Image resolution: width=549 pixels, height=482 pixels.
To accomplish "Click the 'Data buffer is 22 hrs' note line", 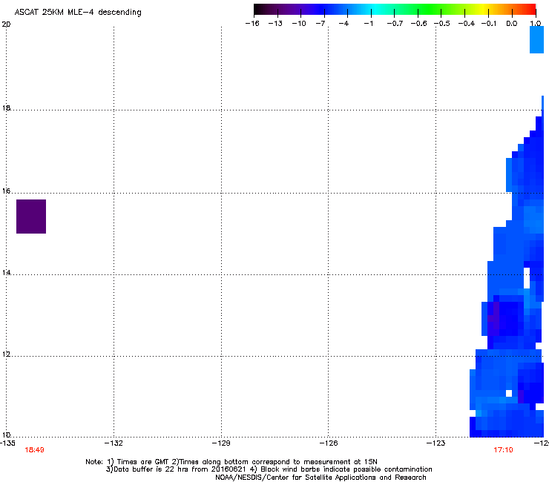I will tap(269, 469).
